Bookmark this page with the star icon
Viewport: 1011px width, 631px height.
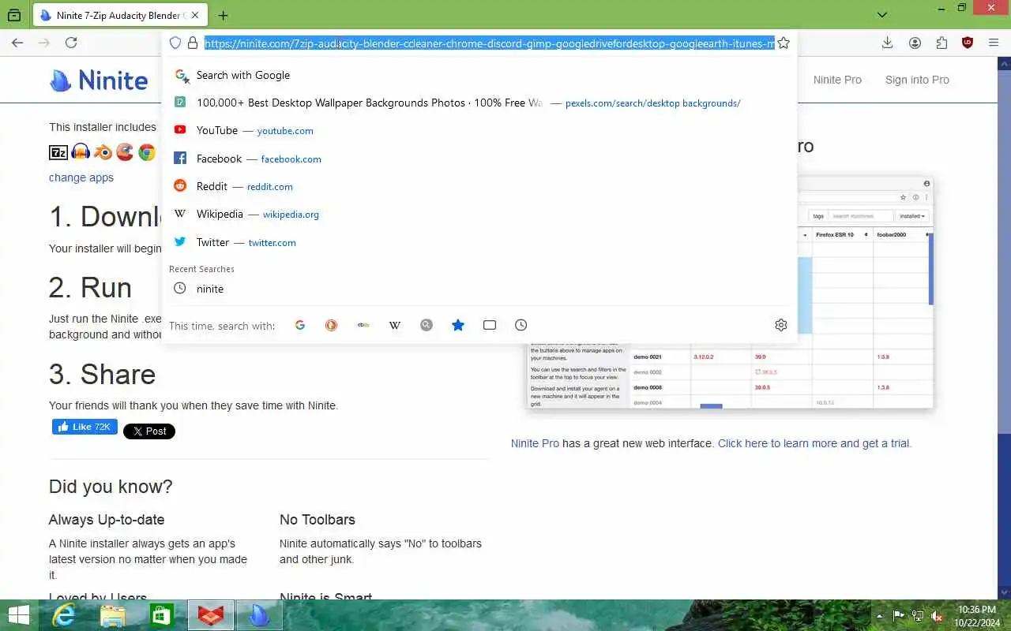(x=783, y=43)
